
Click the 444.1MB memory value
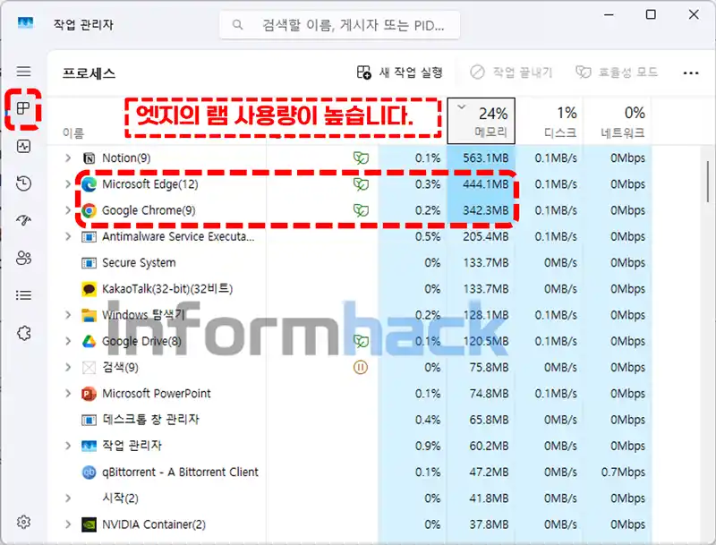[x=486, y=184]
